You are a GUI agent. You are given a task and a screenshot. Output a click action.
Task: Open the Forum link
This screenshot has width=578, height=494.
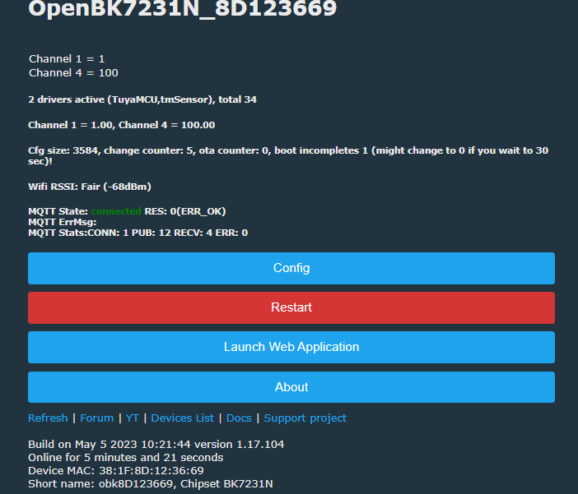pyautogui.click(x=96, y=418)
